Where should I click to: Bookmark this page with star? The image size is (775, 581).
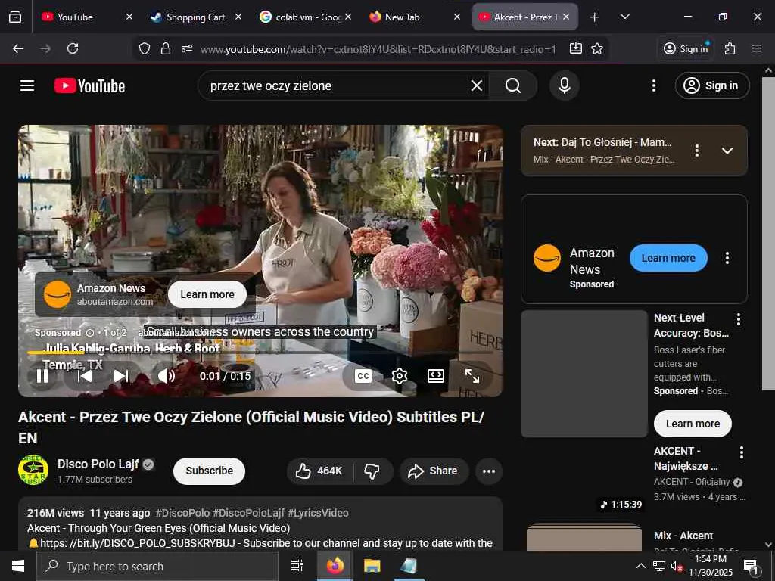pyautogui.click(x=597, y=48)
